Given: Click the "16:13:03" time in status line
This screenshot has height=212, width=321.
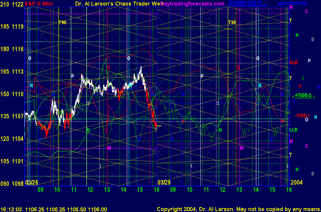Looking at the screenshot, I should click(11, 209).
